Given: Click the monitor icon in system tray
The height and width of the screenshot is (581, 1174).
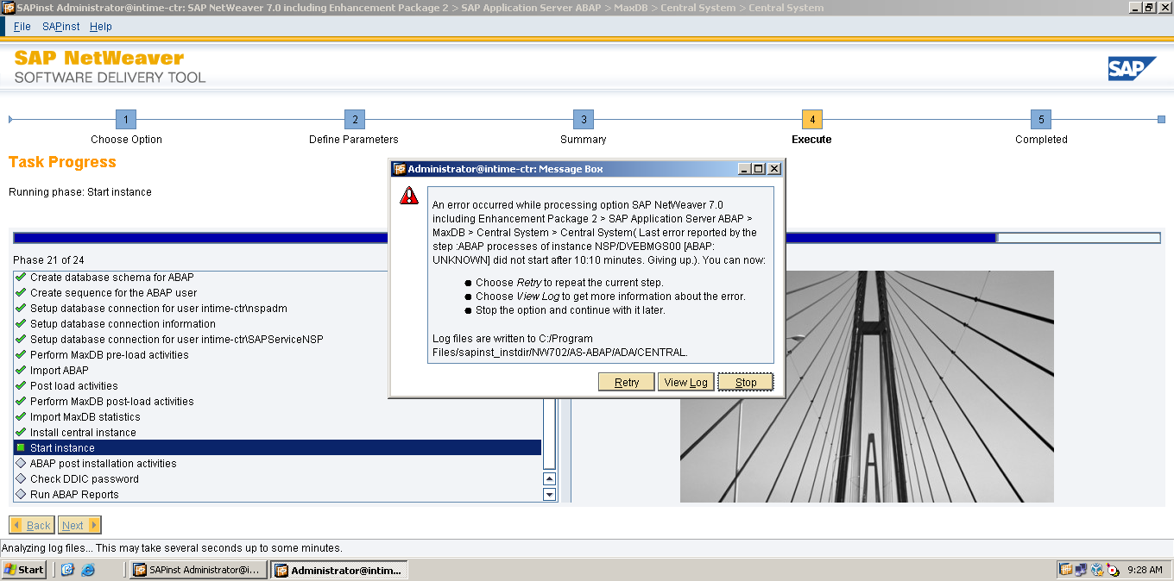Looking at the screenshot, I should 1081,570.
